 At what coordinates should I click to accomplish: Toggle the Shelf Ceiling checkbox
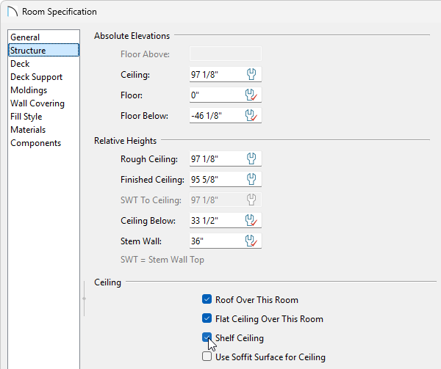207,337
